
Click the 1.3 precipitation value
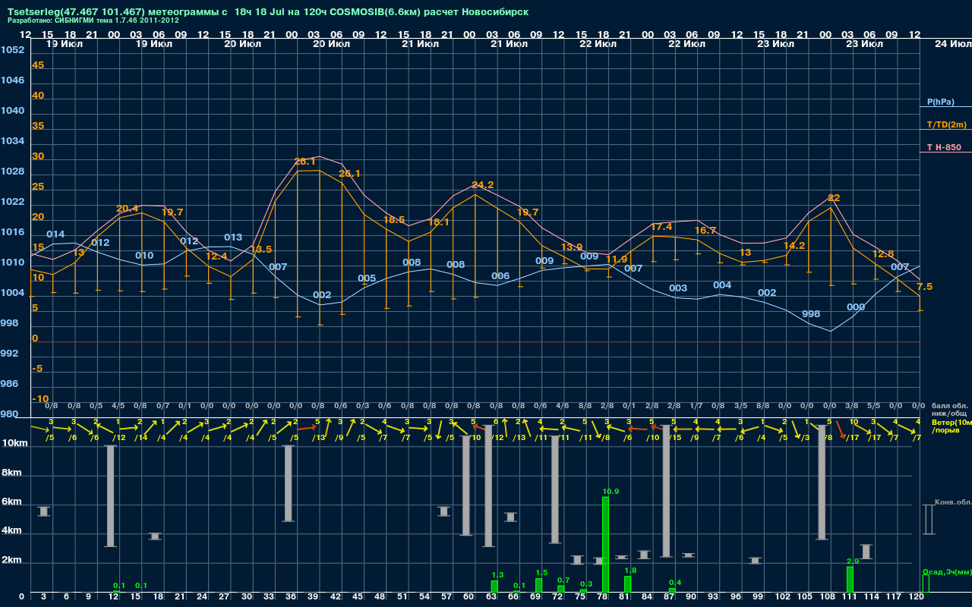(498, 575)
